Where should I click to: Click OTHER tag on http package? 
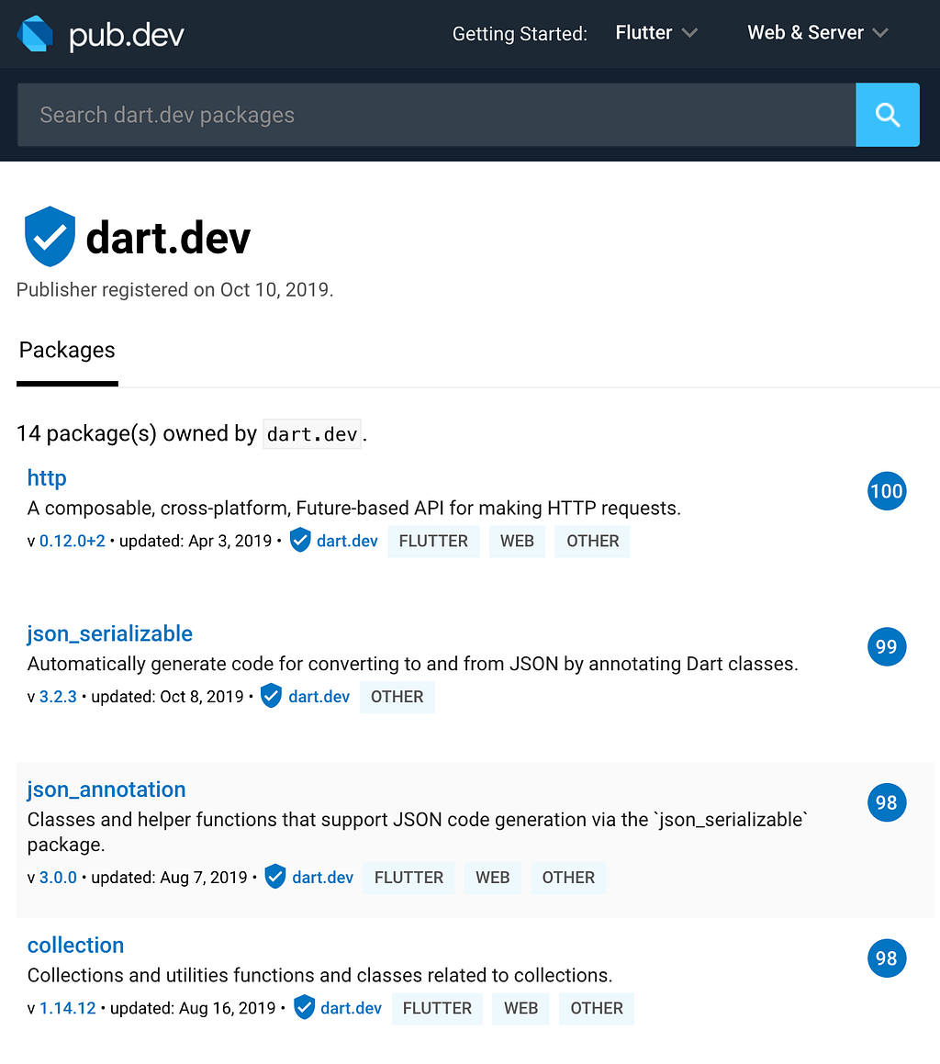[x=592, y=541]
